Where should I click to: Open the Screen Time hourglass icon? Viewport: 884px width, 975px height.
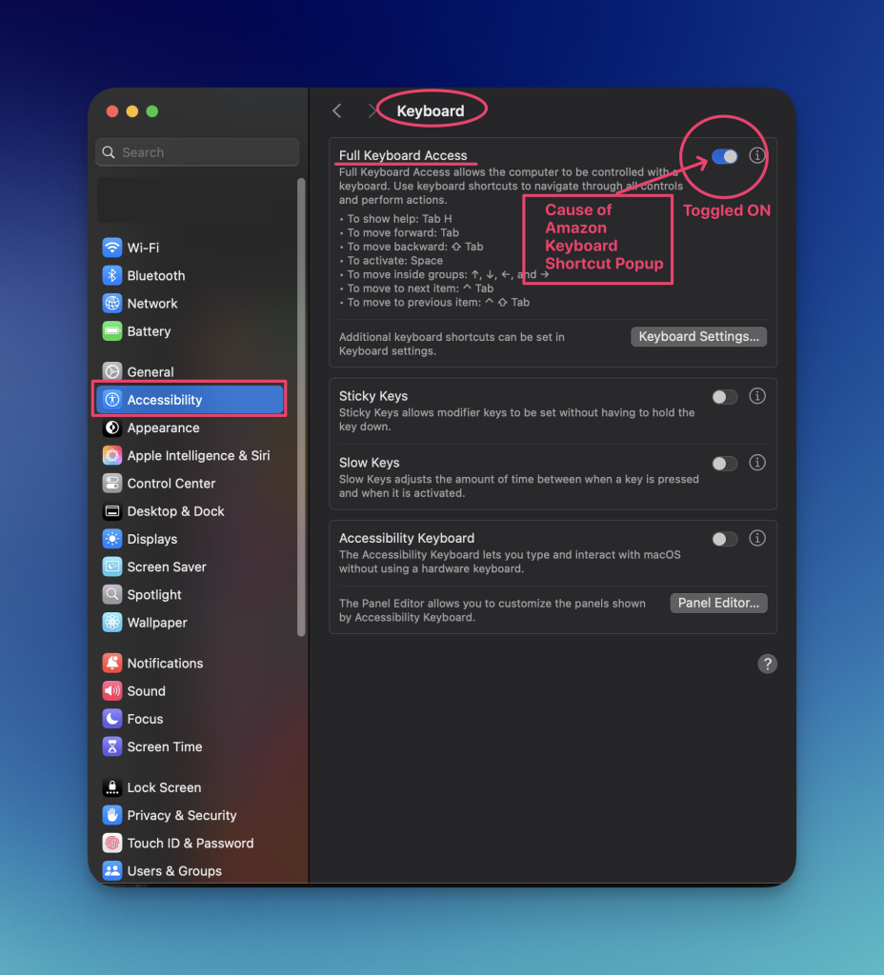(x=112, y=746)
